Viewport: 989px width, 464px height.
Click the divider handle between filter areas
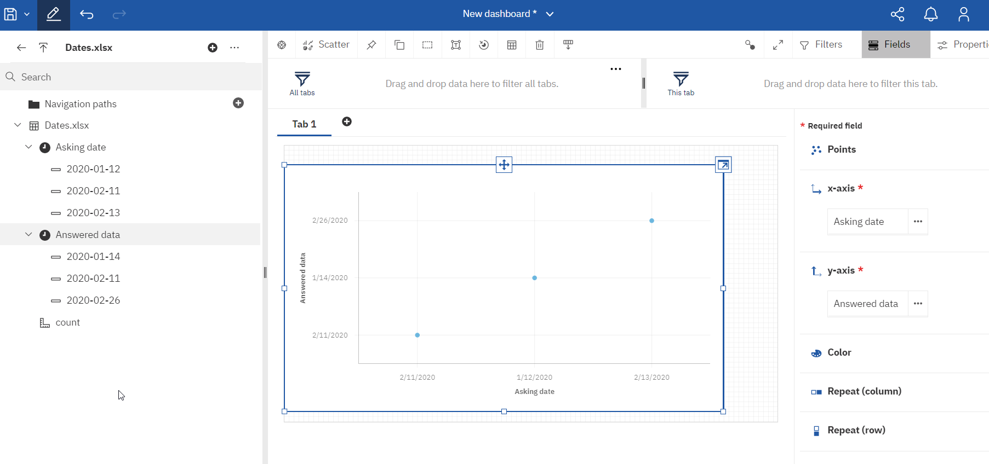click(644, 83)
